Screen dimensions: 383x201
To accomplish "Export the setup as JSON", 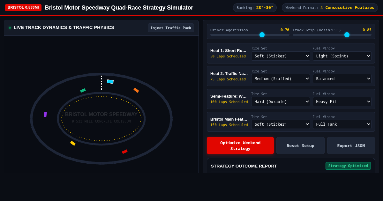I will click(351, 145).
